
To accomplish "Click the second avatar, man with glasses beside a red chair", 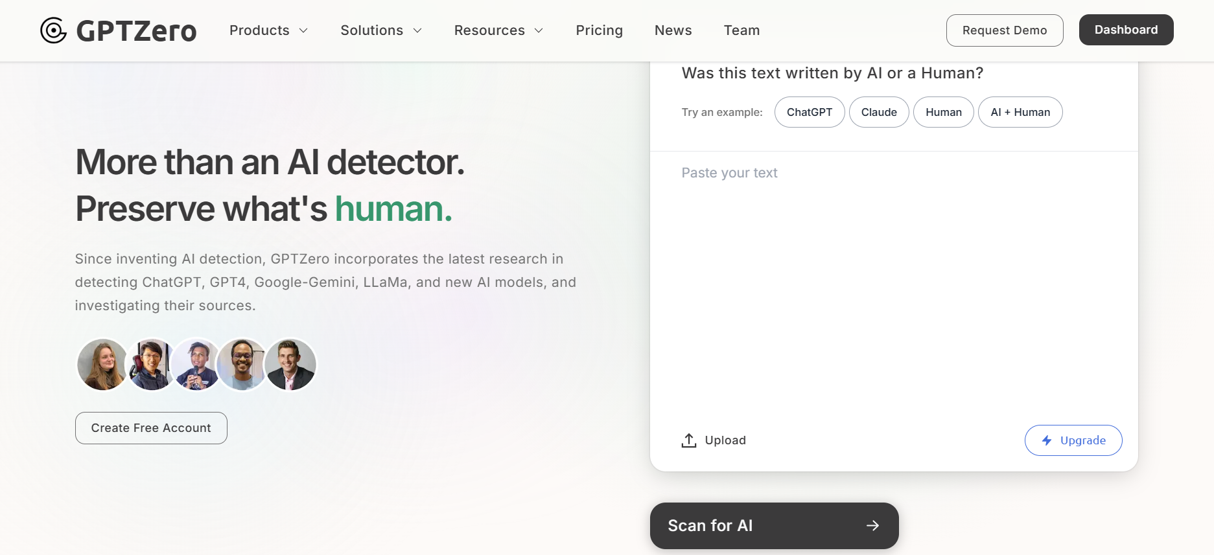I will pyautogui.click(x=150, y=365).
